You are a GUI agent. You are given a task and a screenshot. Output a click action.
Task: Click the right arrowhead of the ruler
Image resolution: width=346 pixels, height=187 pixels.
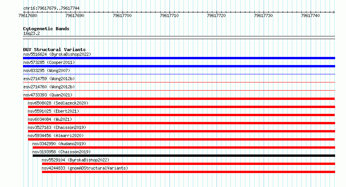point(334,12)
